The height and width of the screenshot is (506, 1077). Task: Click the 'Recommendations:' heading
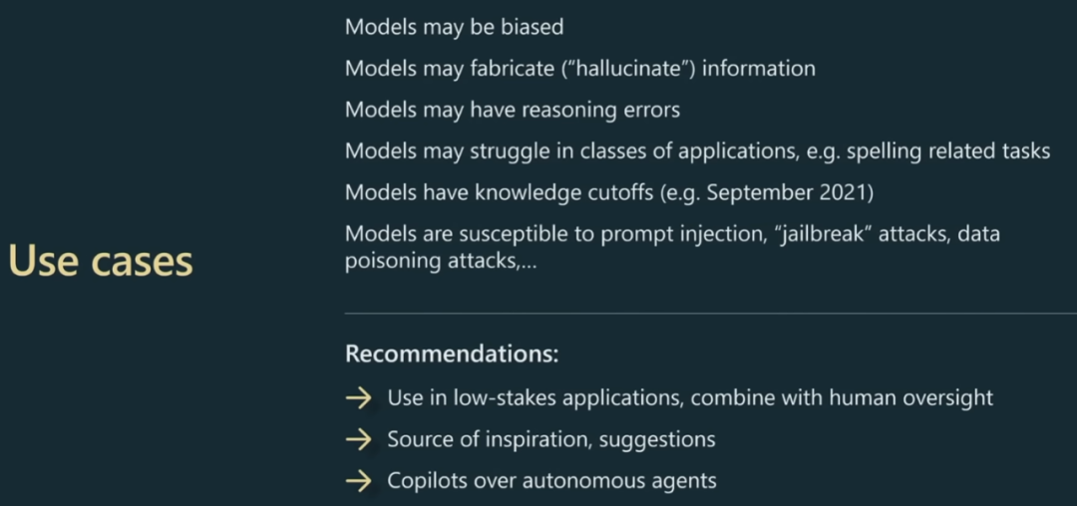452,354
